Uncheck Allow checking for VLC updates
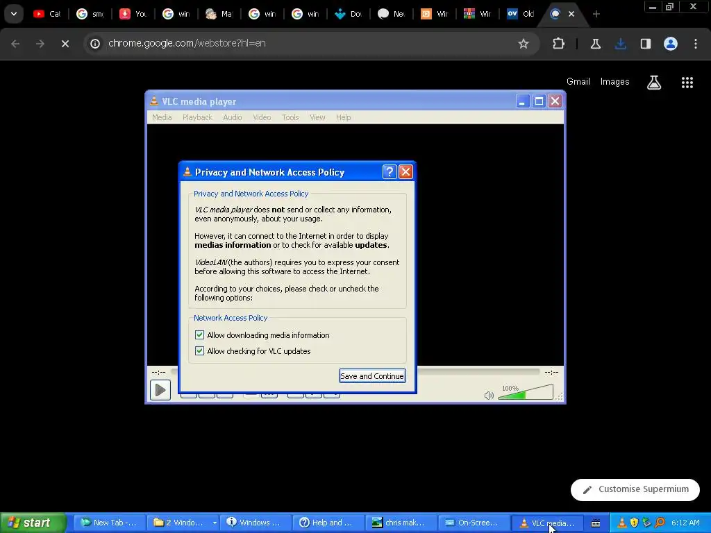711x533 pixels. [x=199, y=350]
